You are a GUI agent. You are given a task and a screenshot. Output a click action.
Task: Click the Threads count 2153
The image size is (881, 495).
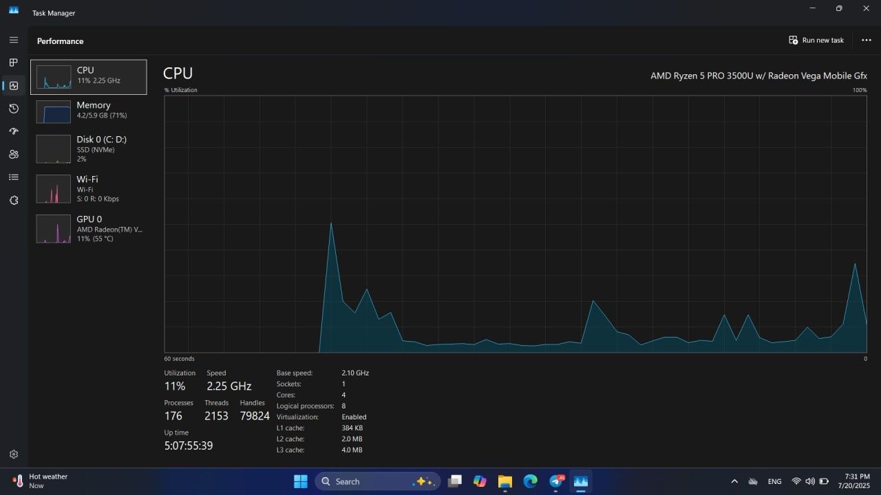(x=216, y=416)
